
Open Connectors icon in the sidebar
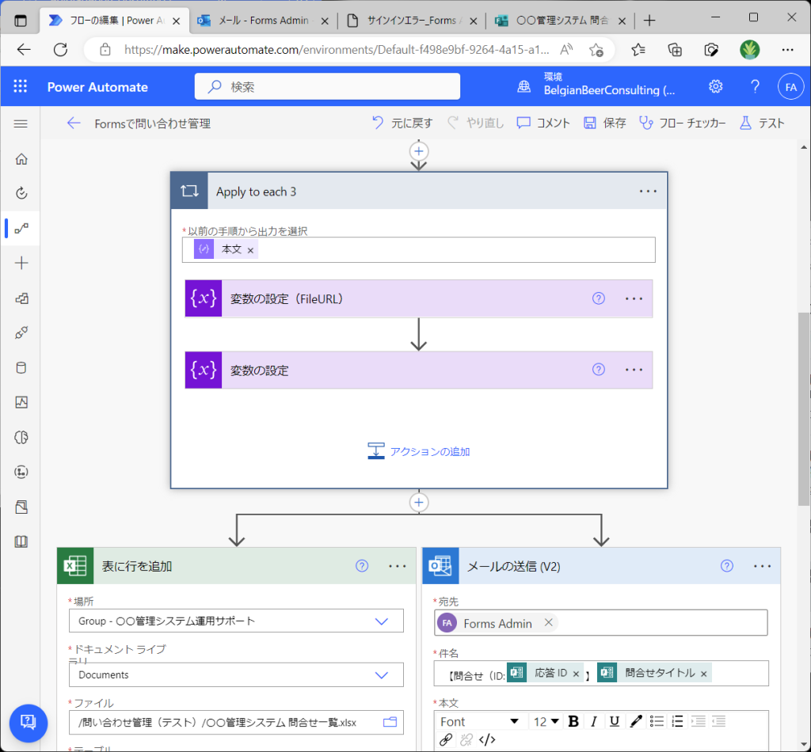tap(21, 332)
